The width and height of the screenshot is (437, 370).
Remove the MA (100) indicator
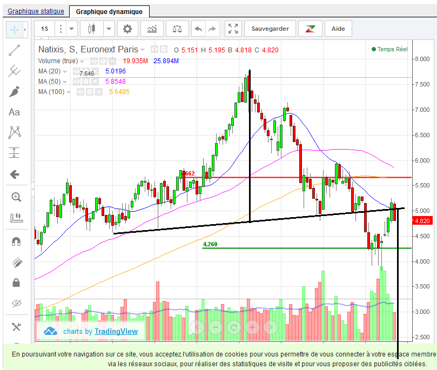99,92
